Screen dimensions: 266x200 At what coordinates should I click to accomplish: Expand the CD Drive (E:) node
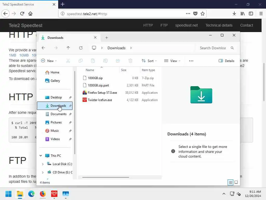click(x=43, y=172)
